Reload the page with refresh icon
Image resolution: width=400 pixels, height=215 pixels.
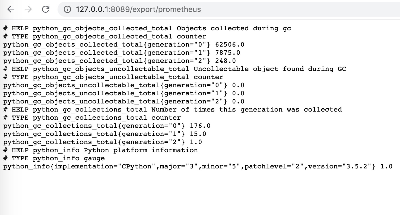(x=46, y=9)
